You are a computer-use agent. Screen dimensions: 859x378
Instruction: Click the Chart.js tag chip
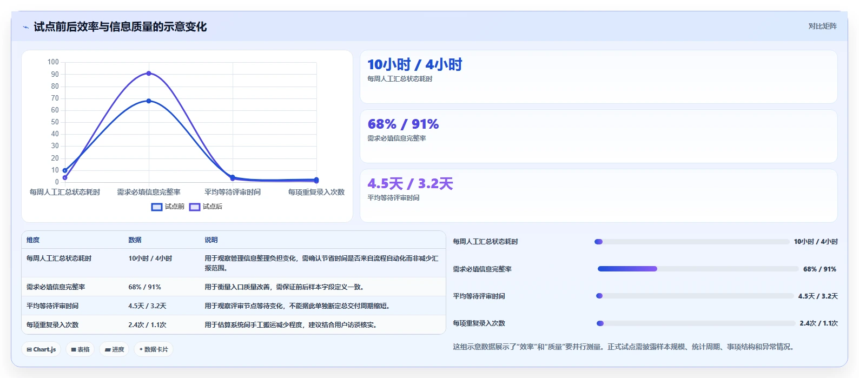tap(41, 349)
